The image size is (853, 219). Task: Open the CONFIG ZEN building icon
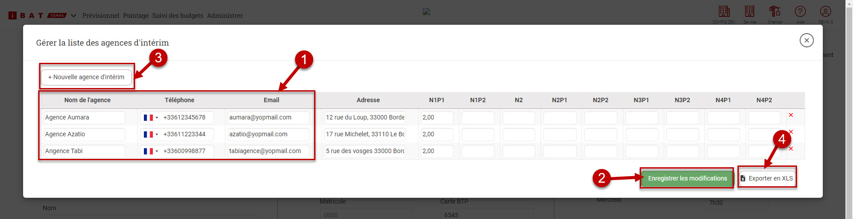tap(724, 12)
